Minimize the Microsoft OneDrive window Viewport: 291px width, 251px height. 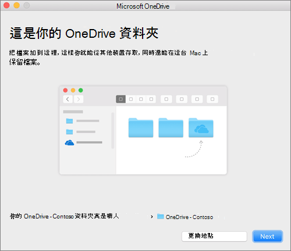[17, 5]
